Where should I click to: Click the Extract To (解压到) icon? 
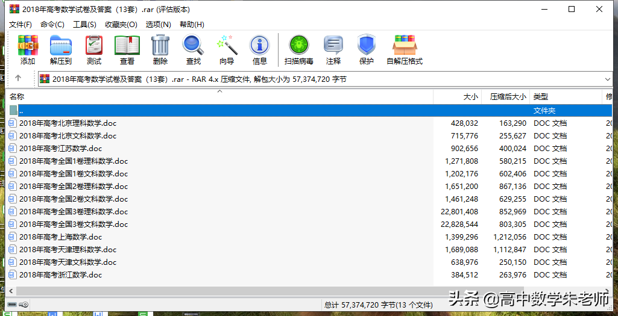pyautogui.click(x=60, y=49)
